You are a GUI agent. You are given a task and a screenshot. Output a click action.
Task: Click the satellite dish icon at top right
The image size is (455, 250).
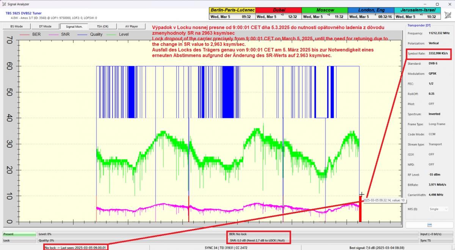448,15
